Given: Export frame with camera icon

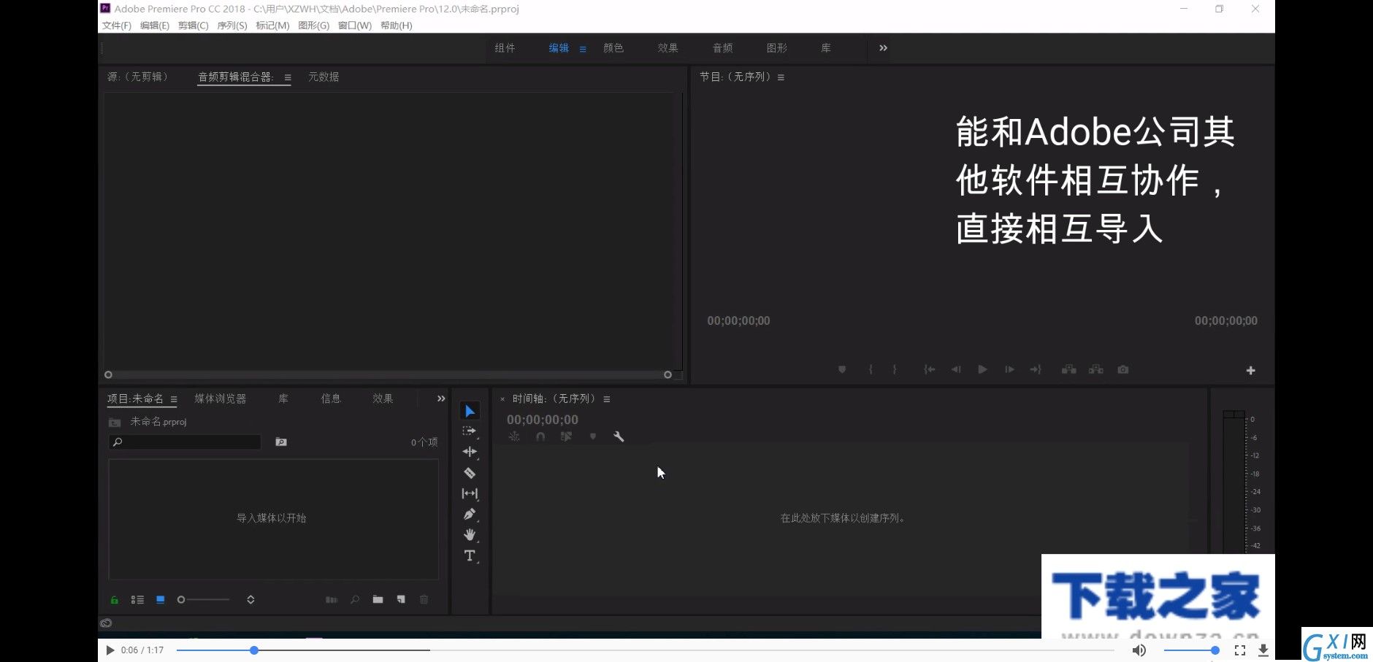Looking at the screenshot, I should [x=1123, y=369].
